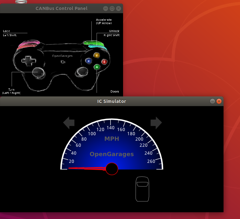
Task: Close the IC Simulator window
Action: pos(219,101)
